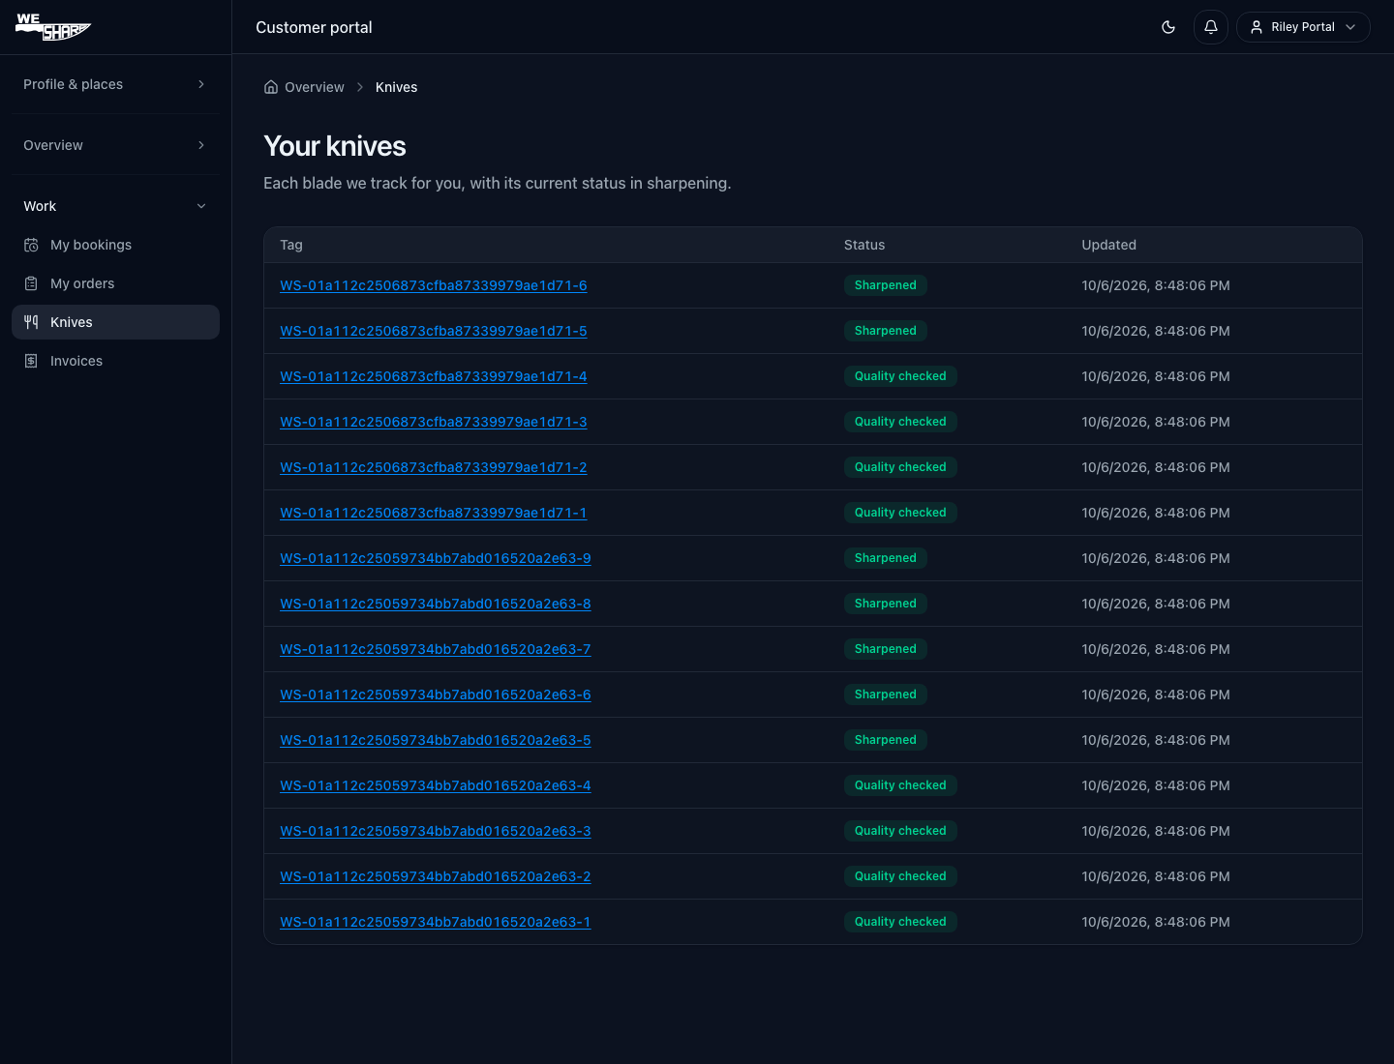Click the home icon in the breadcrumb

point(271,87)
